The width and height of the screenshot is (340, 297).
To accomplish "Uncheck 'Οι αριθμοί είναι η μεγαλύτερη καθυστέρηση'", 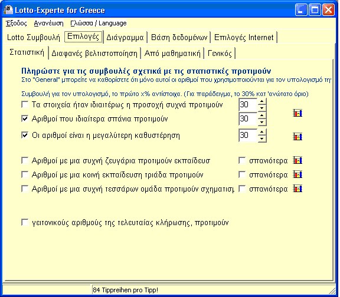I will click(25, 136).
